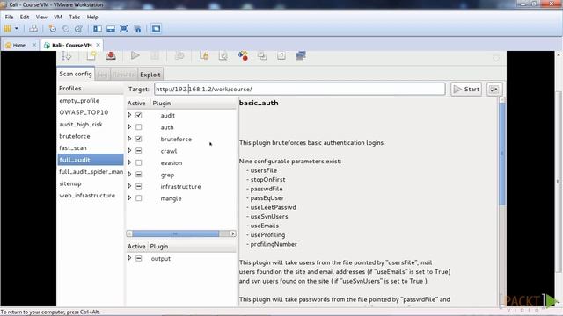Open the compare tool icon
The height and width of the screenshot is (316, 563).
pyautogui.click(x=262, y=55)
